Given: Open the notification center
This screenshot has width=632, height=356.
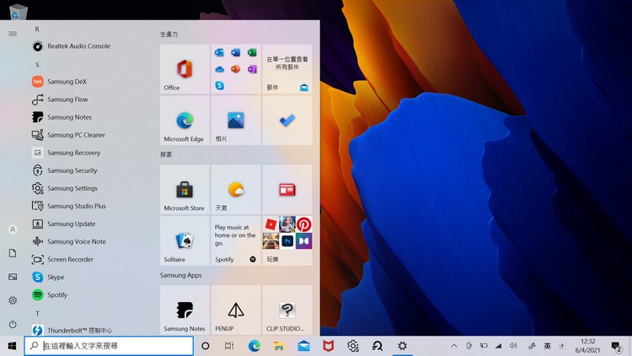Looking at the screenshot, I should 616,347.
